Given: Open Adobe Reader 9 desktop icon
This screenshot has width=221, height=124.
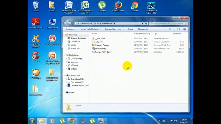Looking at the screenshot, I should 36,23.
